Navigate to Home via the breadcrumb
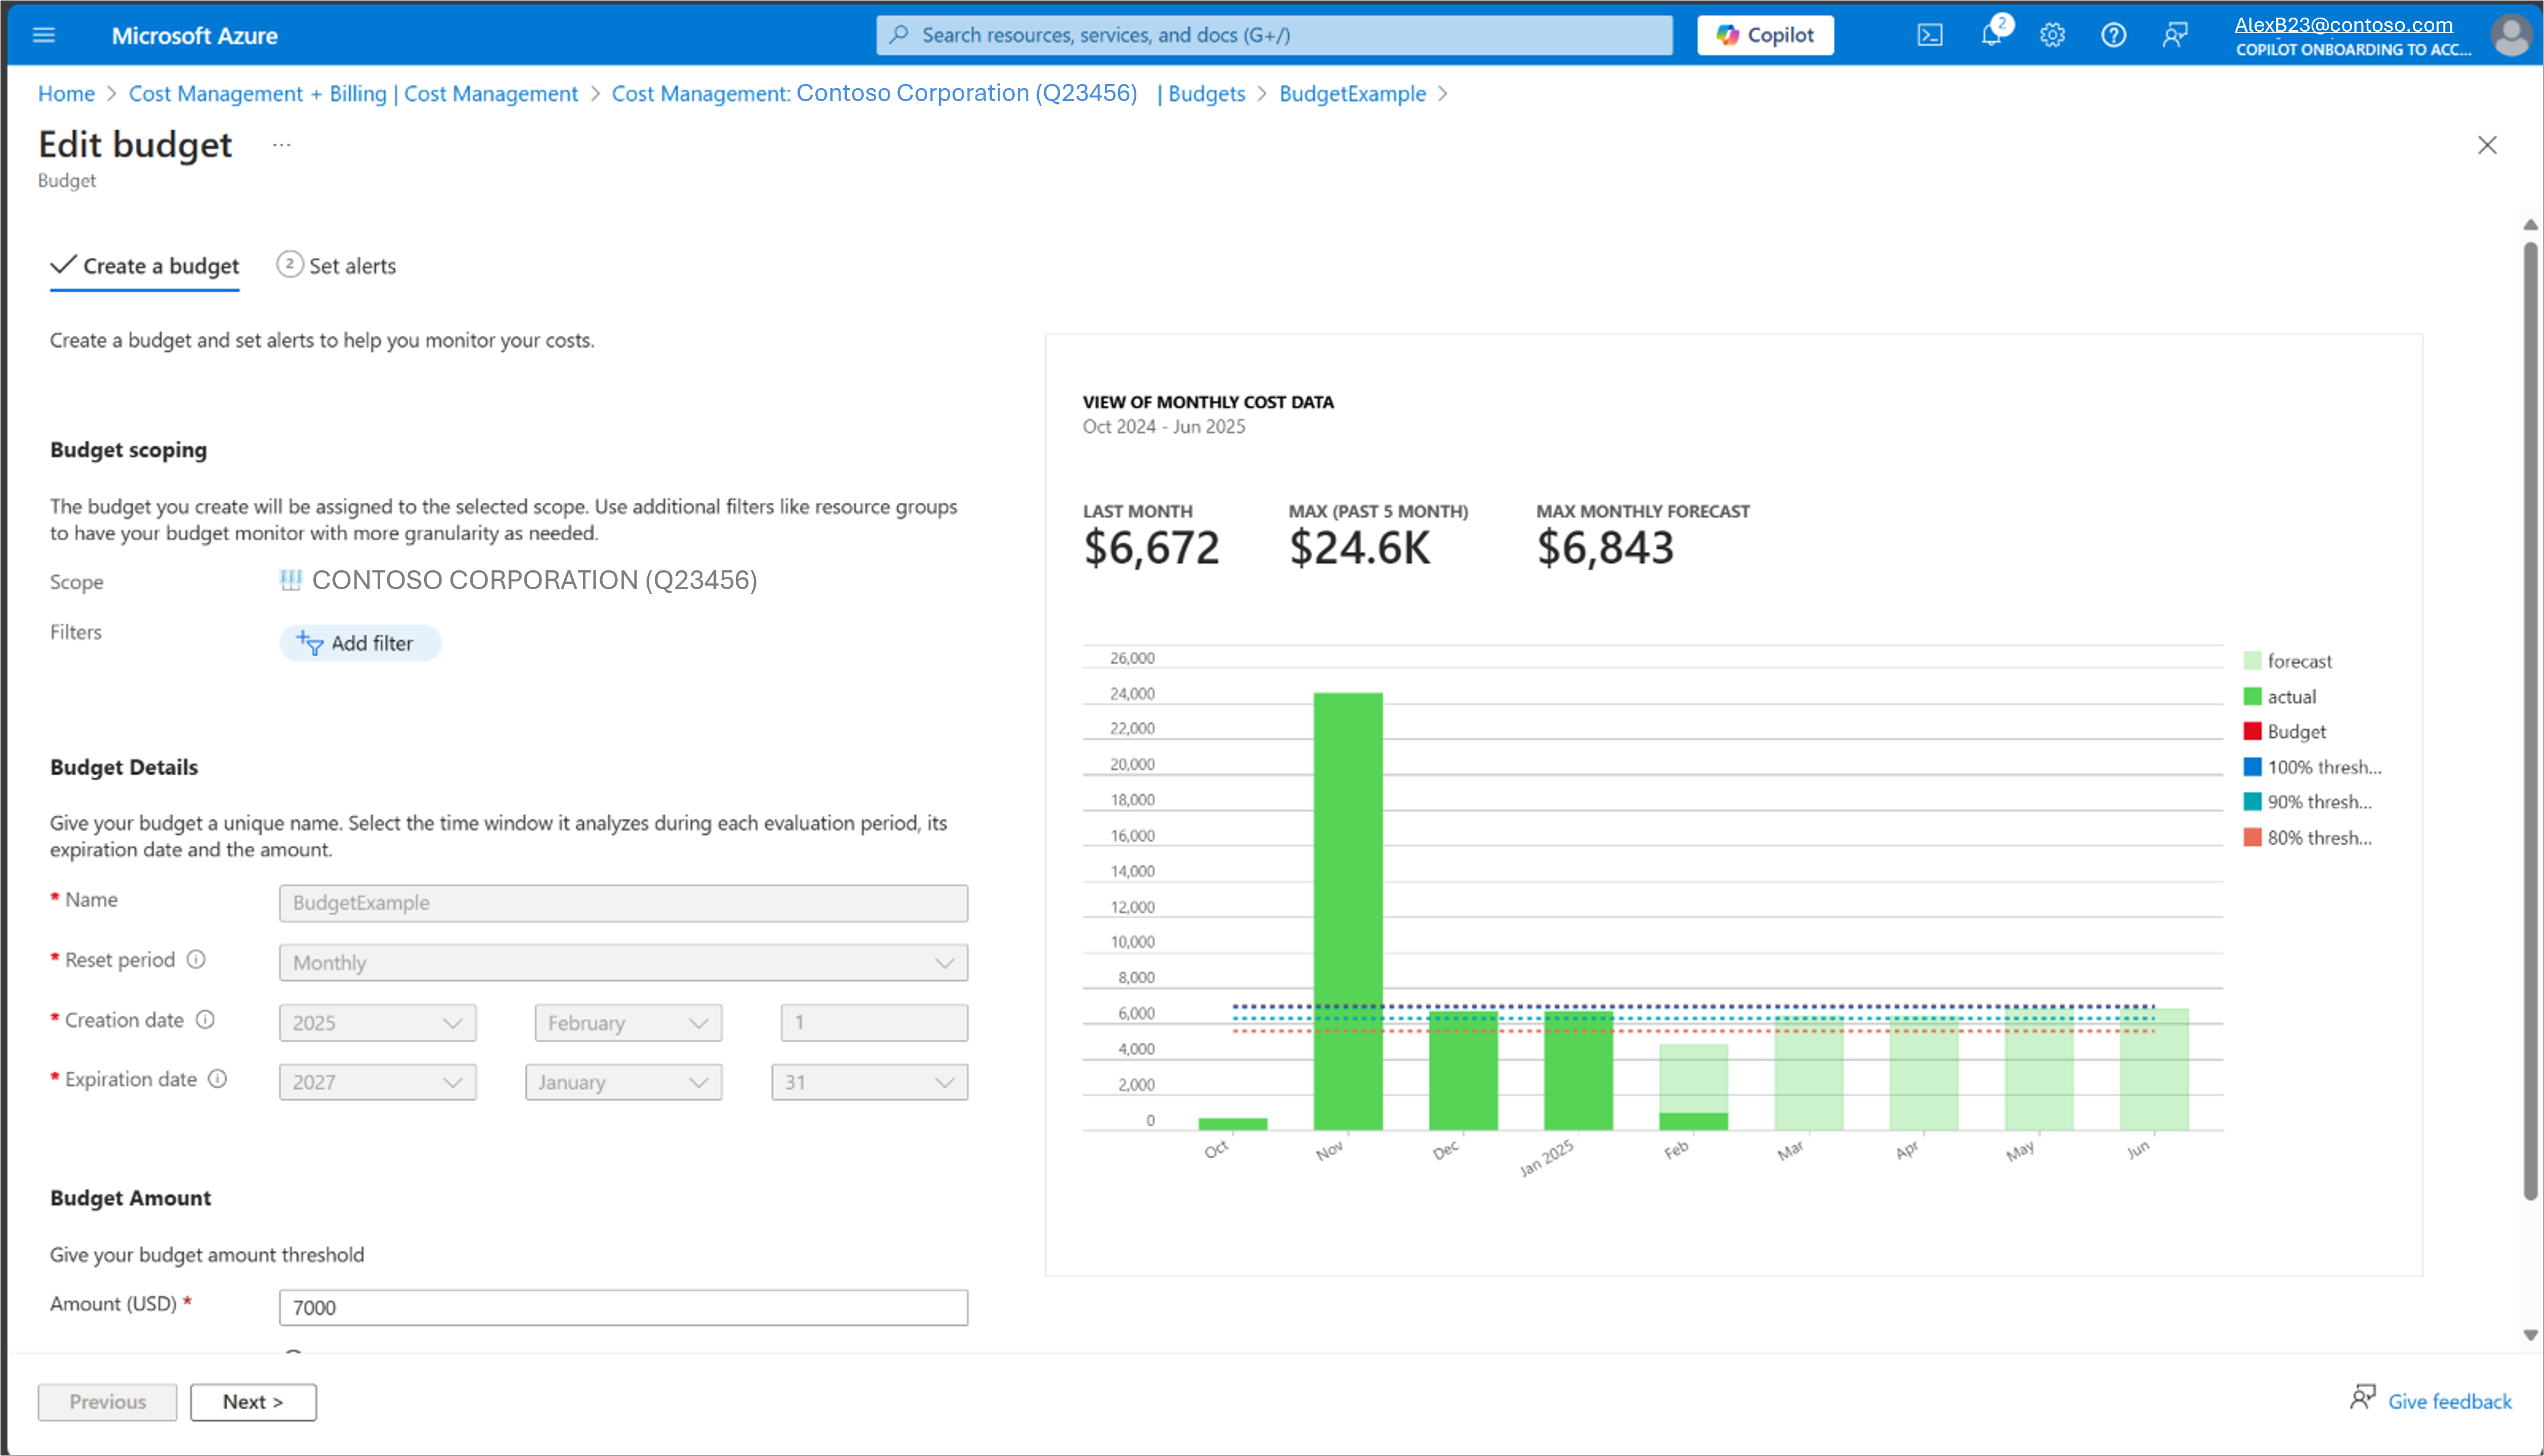 point(66,93)
